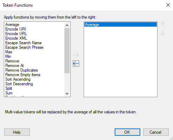Confirm with the OK button

tap(127, 132)
